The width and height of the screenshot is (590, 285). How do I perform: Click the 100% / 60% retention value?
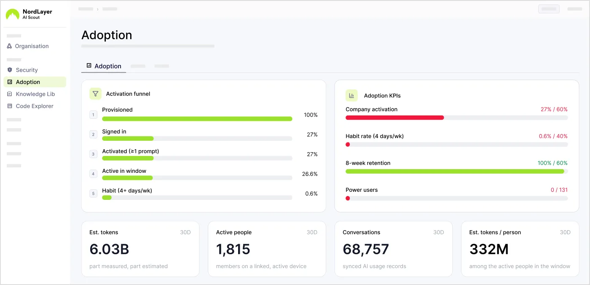552,163
